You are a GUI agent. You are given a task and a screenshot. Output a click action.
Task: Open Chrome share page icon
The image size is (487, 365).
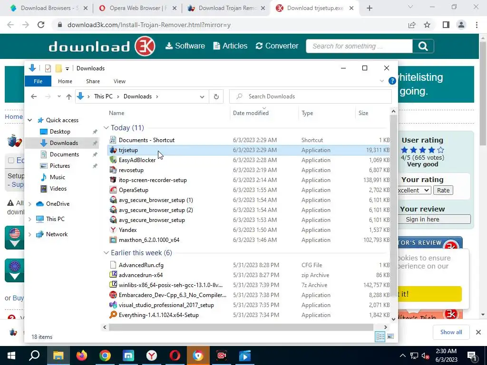click(412, 25)
